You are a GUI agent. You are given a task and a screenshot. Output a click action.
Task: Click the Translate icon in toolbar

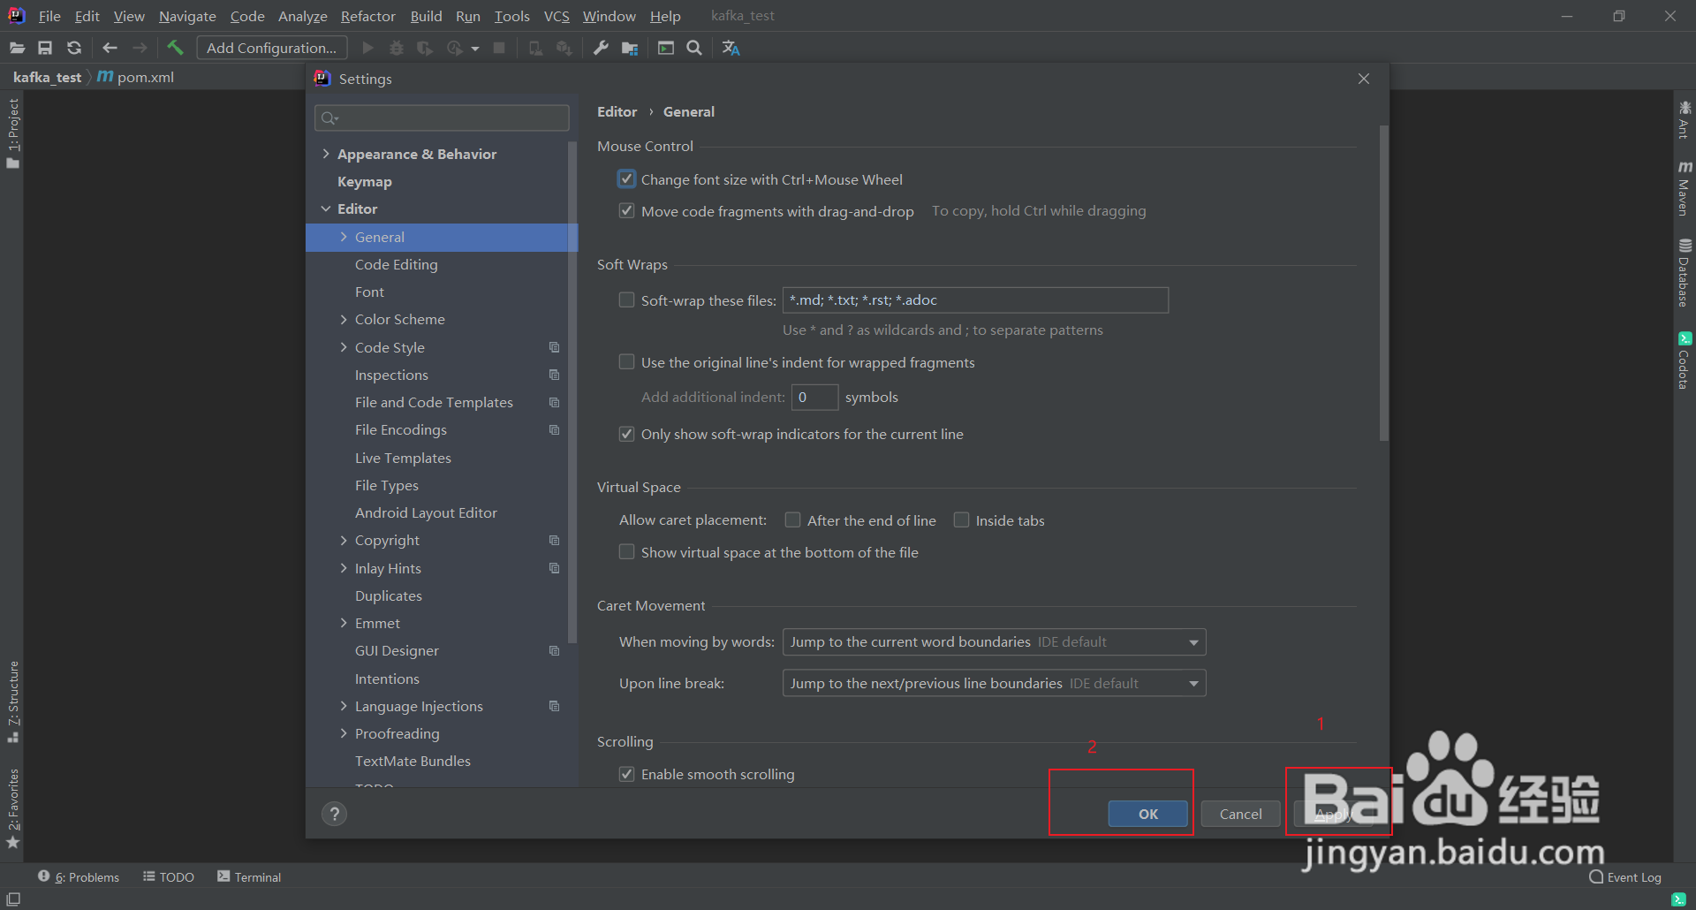pos(731,48)
